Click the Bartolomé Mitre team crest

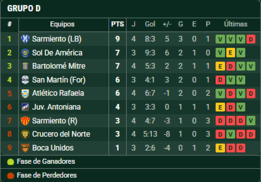click(25, 66)
